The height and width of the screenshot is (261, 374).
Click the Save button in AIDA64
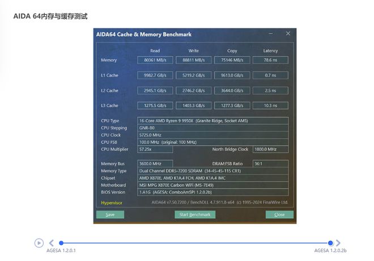coord(110,214)
